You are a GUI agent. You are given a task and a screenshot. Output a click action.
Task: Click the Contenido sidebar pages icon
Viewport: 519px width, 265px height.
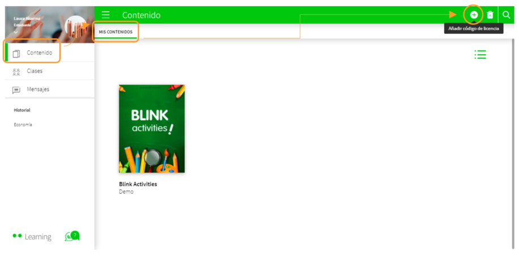point(16,53)
